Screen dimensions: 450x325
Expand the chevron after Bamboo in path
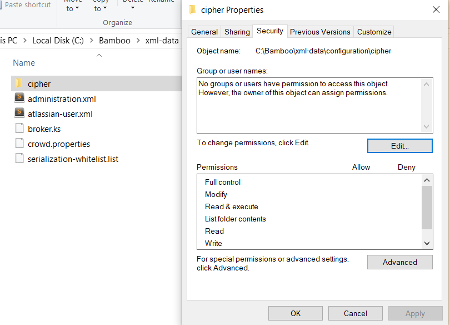point(138,41)
